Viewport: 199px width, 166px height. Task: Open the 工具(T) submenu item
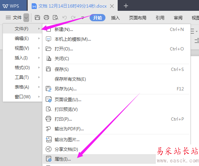22,77
